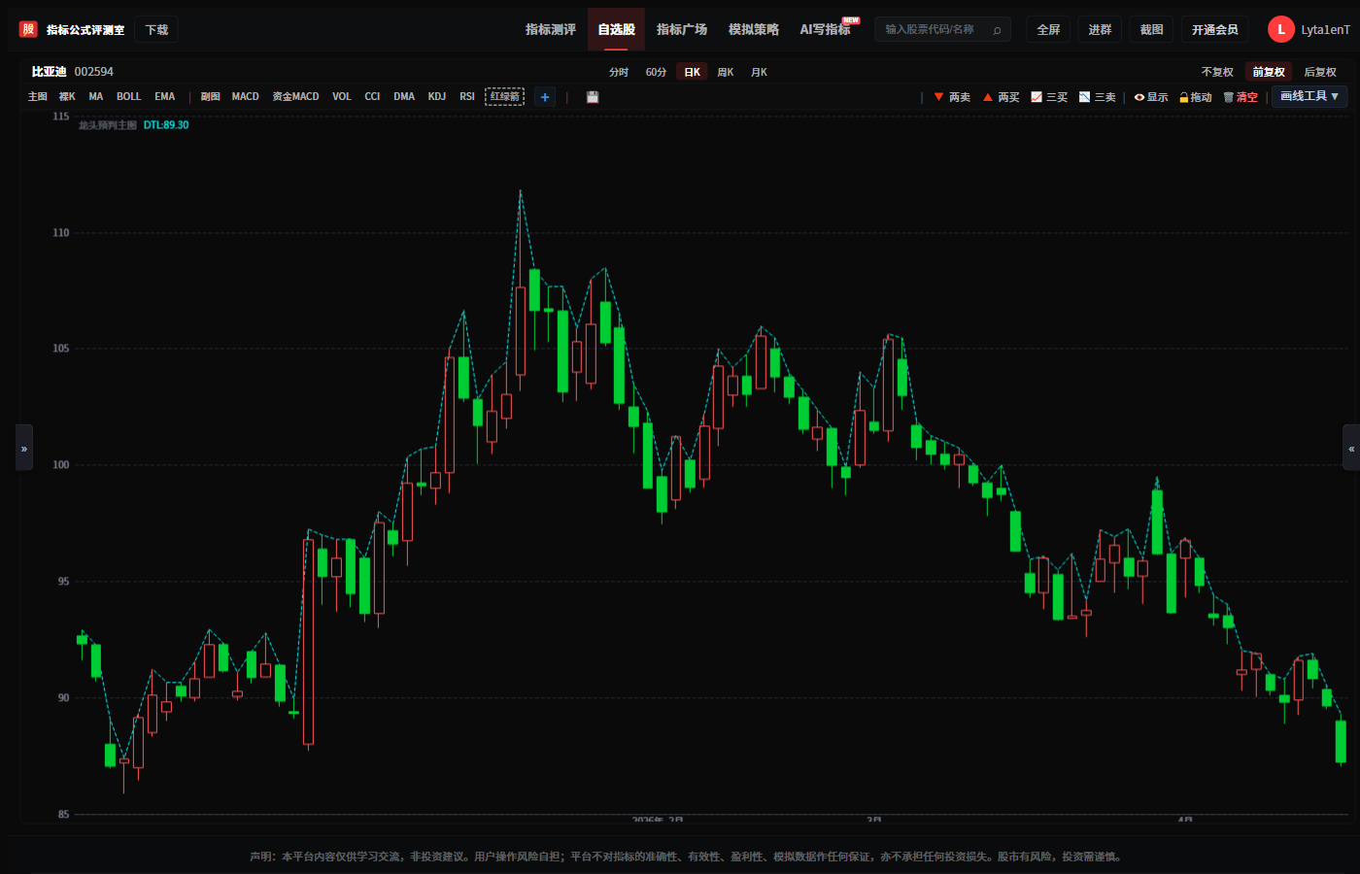The width and height of the screenshot is (1360, 874).
Task: Click the 全屏 fullscreen button
Action: click(1048, 30)
